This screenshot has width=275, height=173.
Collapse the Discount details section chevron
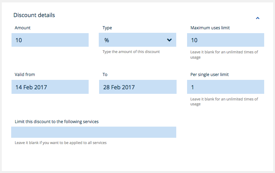tap(258, 18)
